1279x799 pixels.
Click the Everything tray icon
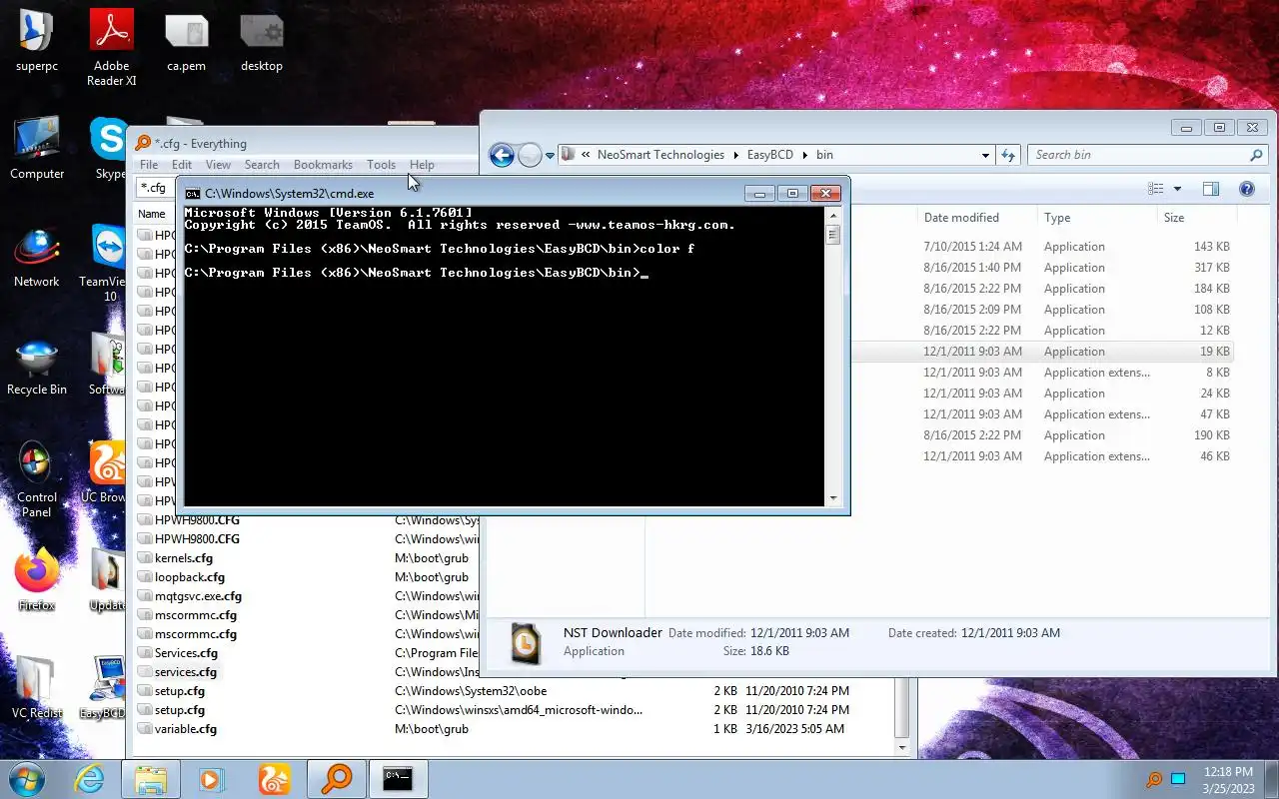(1153, 780)
